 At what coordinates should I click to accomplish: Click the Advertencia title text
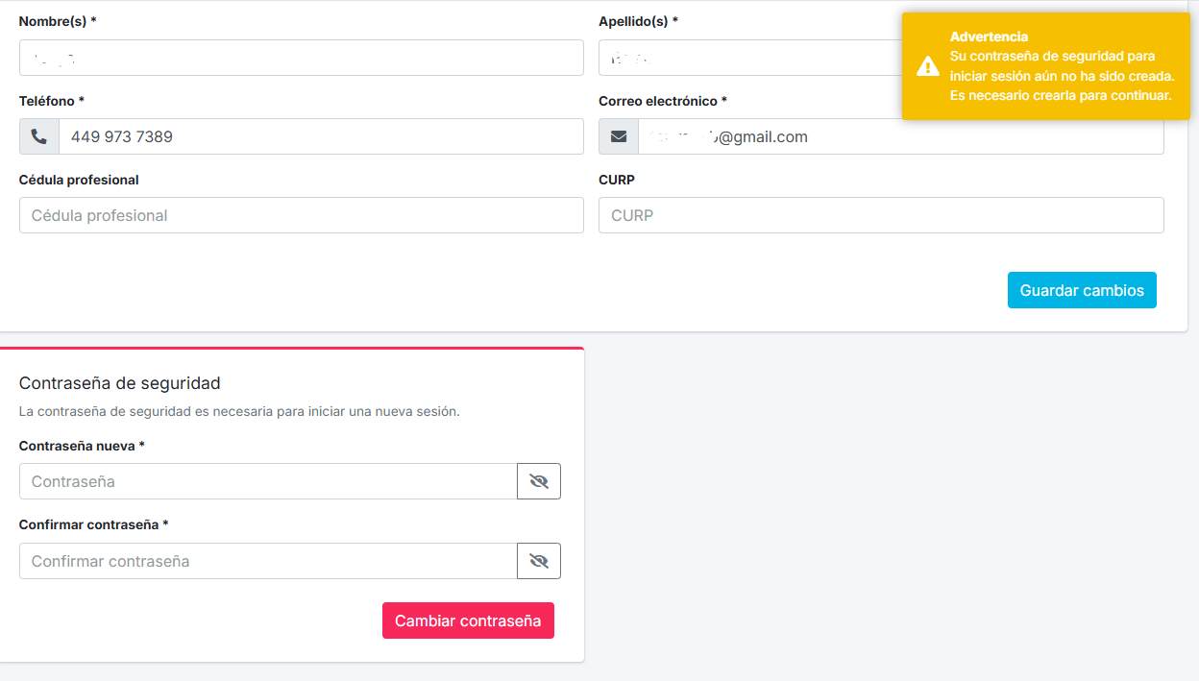[989, 36]
